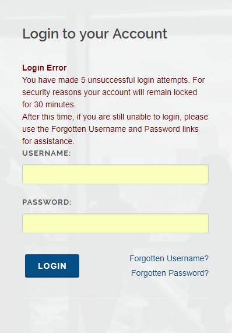Click the 'for assistance.' error text line

coord(48,141)
